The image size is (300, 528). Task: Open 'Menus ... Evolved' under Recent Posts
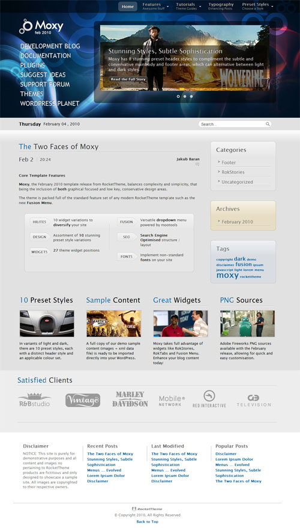point(104,470)
